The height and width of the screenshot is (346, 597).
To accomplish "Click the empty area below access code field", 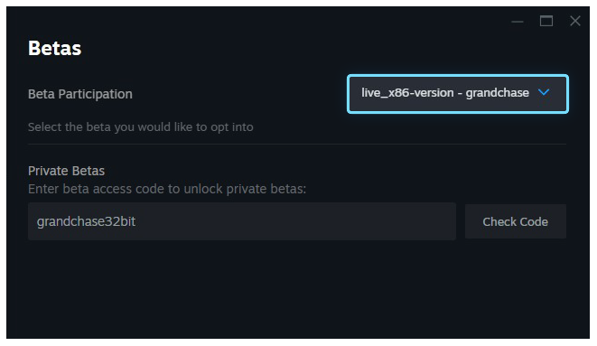I will tap(297, 289).
